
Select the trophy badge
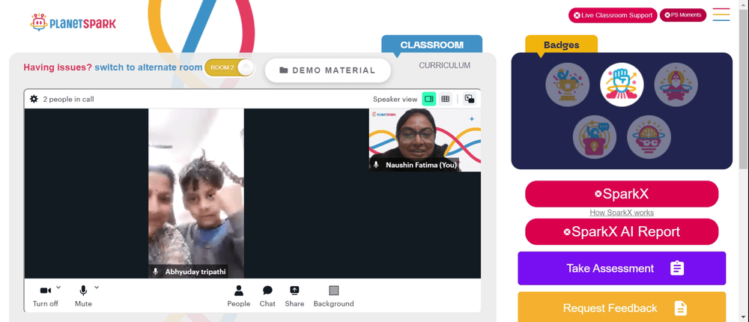568,85
